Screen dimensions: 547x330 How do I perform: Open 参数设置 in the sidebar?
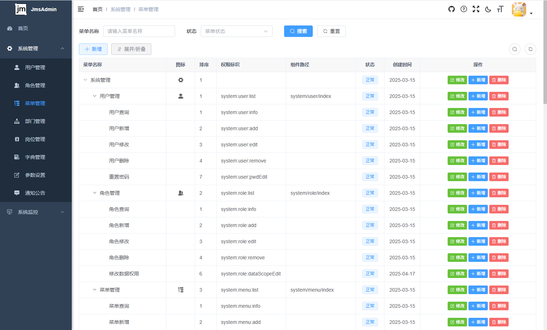(36, 175)
